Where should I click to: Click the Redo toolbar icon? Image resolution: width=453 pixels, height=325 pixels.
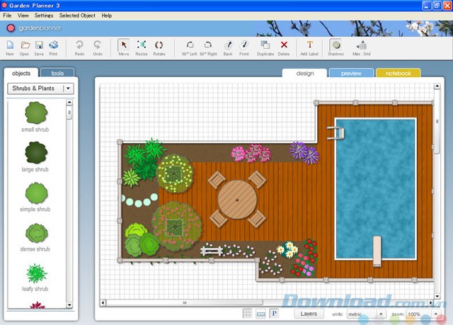click(x=79, y=47)
